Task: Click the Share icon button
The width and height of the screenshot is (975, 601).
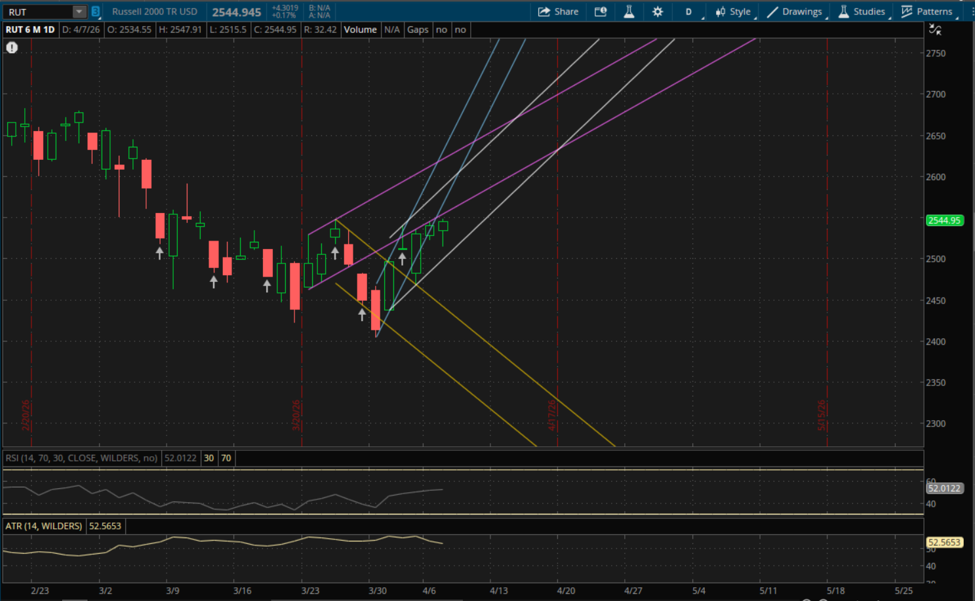Action: 557,12
